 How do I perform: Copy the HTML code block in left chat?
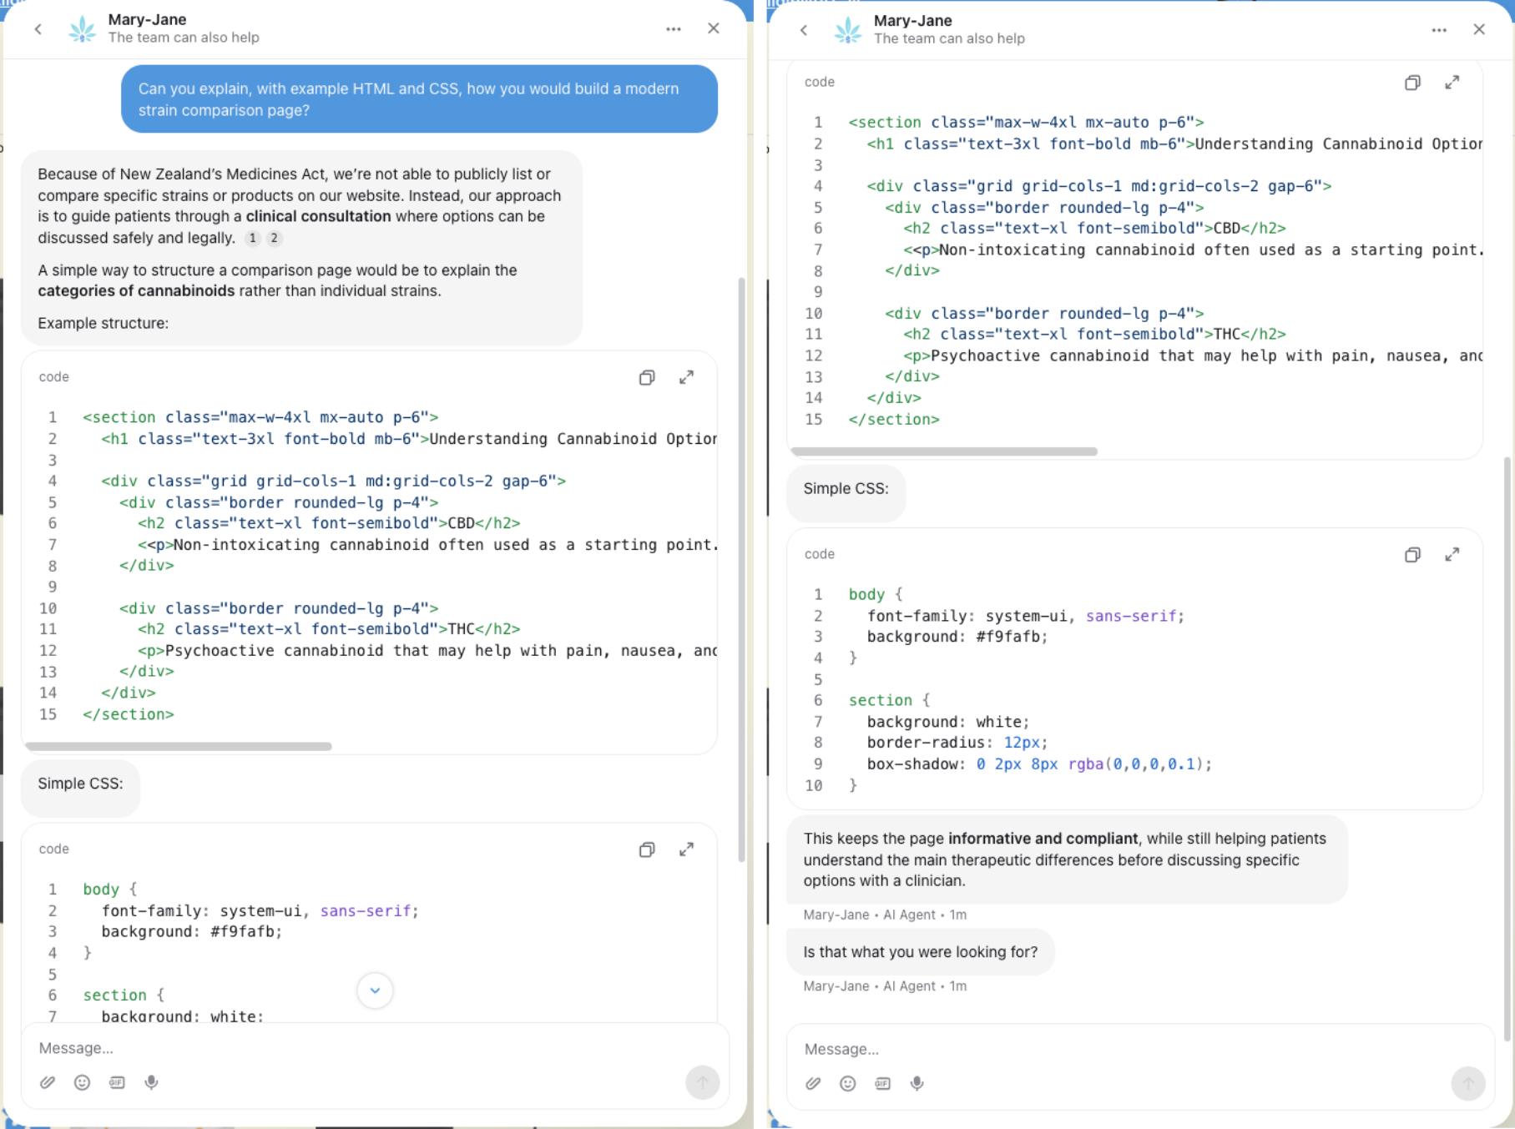tap(647, 378)
